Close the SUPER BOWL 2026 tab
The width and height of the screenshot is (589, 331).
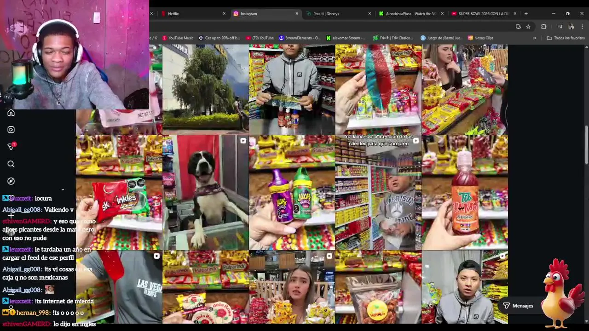click(515, 14)
